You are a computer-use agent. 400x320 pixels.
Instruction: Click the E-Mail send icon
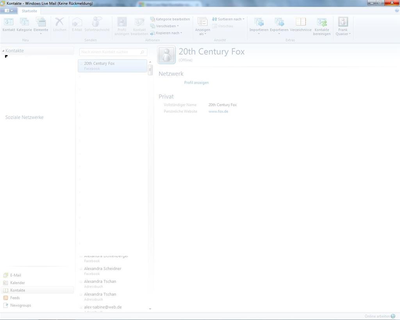click(x=77, y=22)
